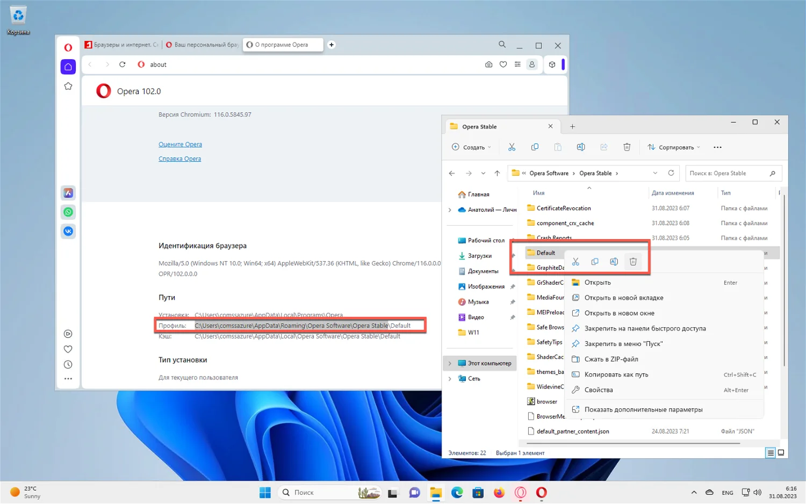Click the rename icon in context menu

tap(614, 262)
